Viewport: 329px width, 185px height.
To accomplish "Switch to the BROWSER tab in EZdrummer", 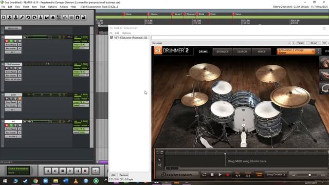I will click(x=223, y=51).
